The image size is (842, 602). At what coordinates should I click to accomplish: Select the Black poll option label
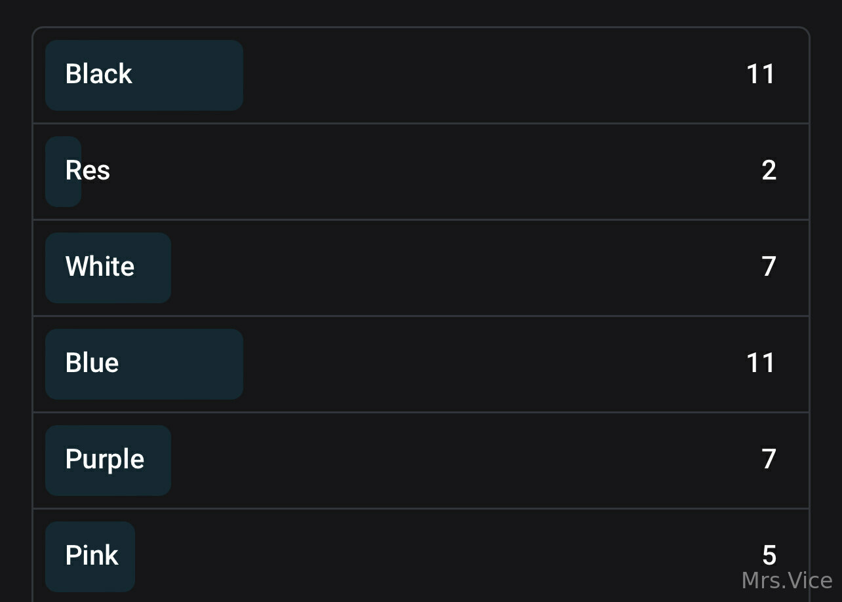(x=98, y=74)
